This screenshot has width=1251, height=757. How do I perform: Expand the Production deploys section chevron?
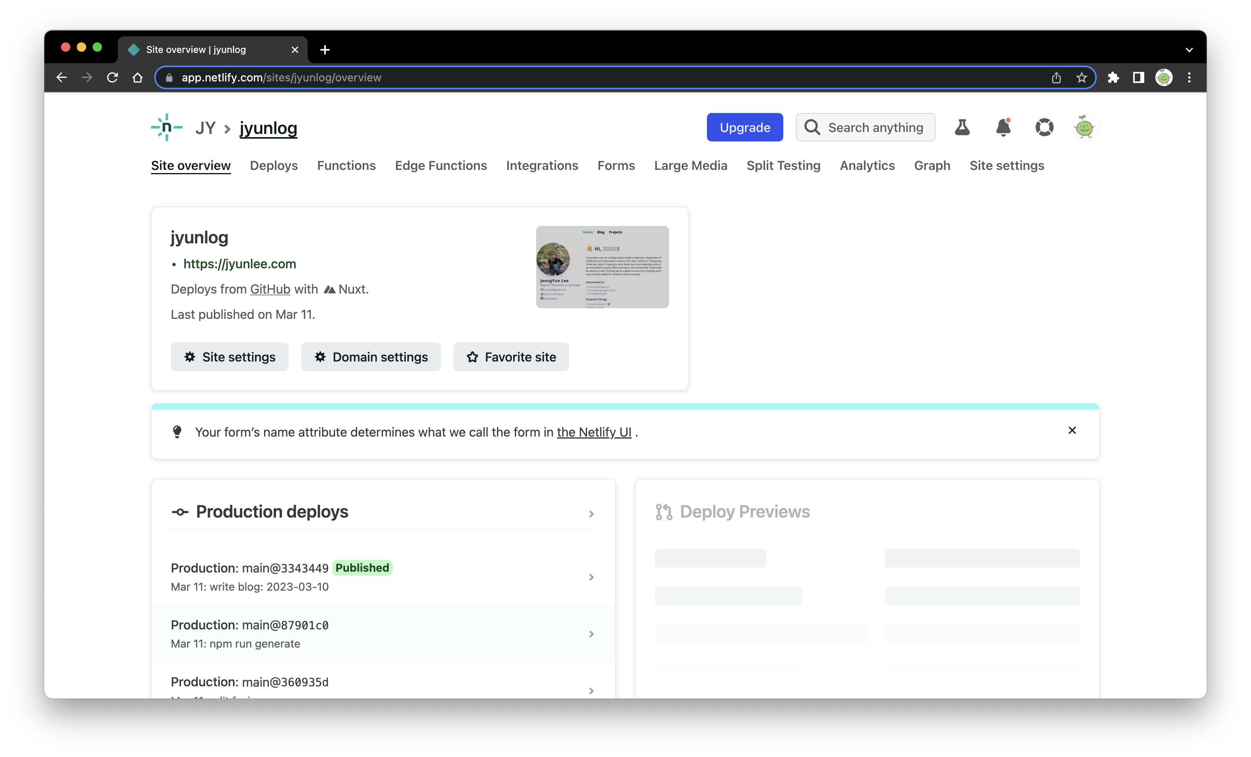click(591, 514)
